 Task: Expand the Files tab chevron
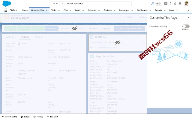coord(70,10)
